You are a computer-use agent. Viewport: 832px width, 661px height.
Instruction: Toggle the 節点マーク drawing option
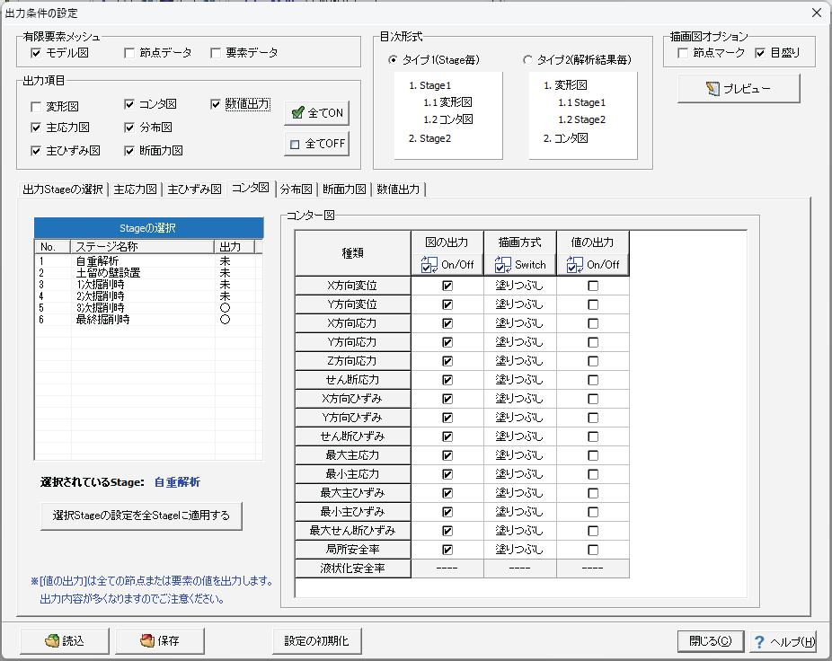683,53
